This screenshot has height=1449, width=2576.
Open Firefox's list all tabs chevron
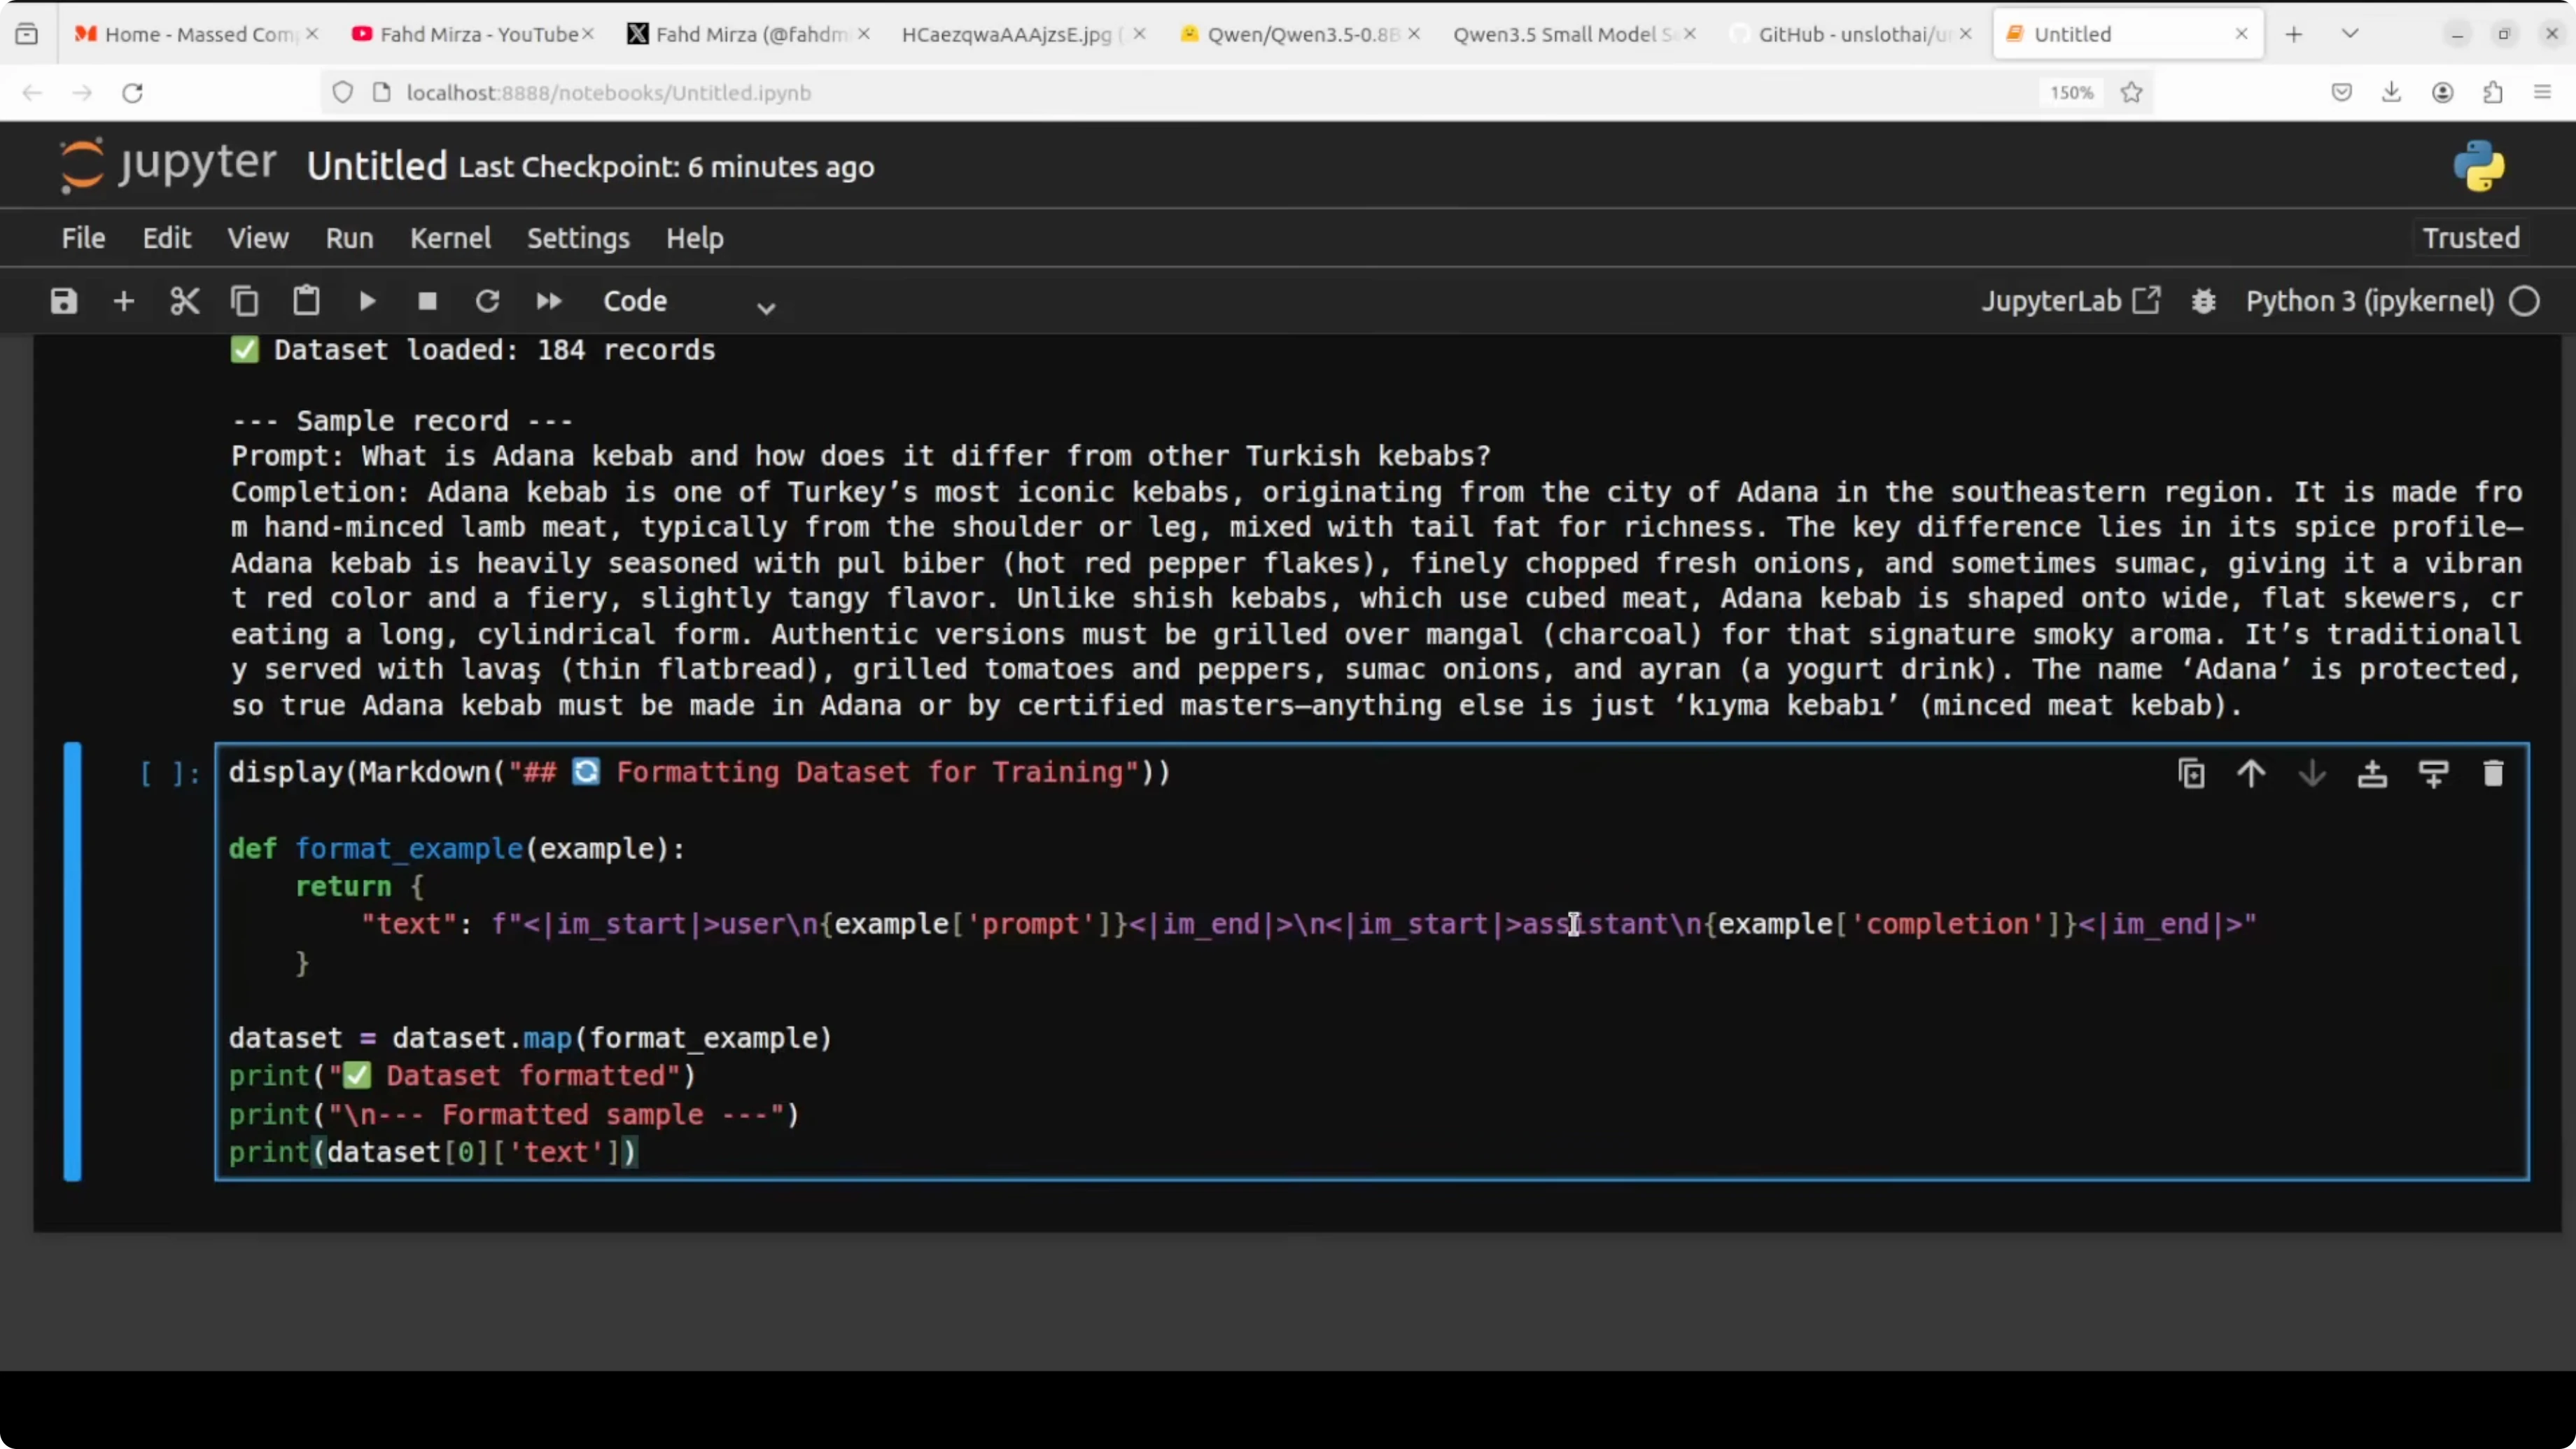point(2350,33)
